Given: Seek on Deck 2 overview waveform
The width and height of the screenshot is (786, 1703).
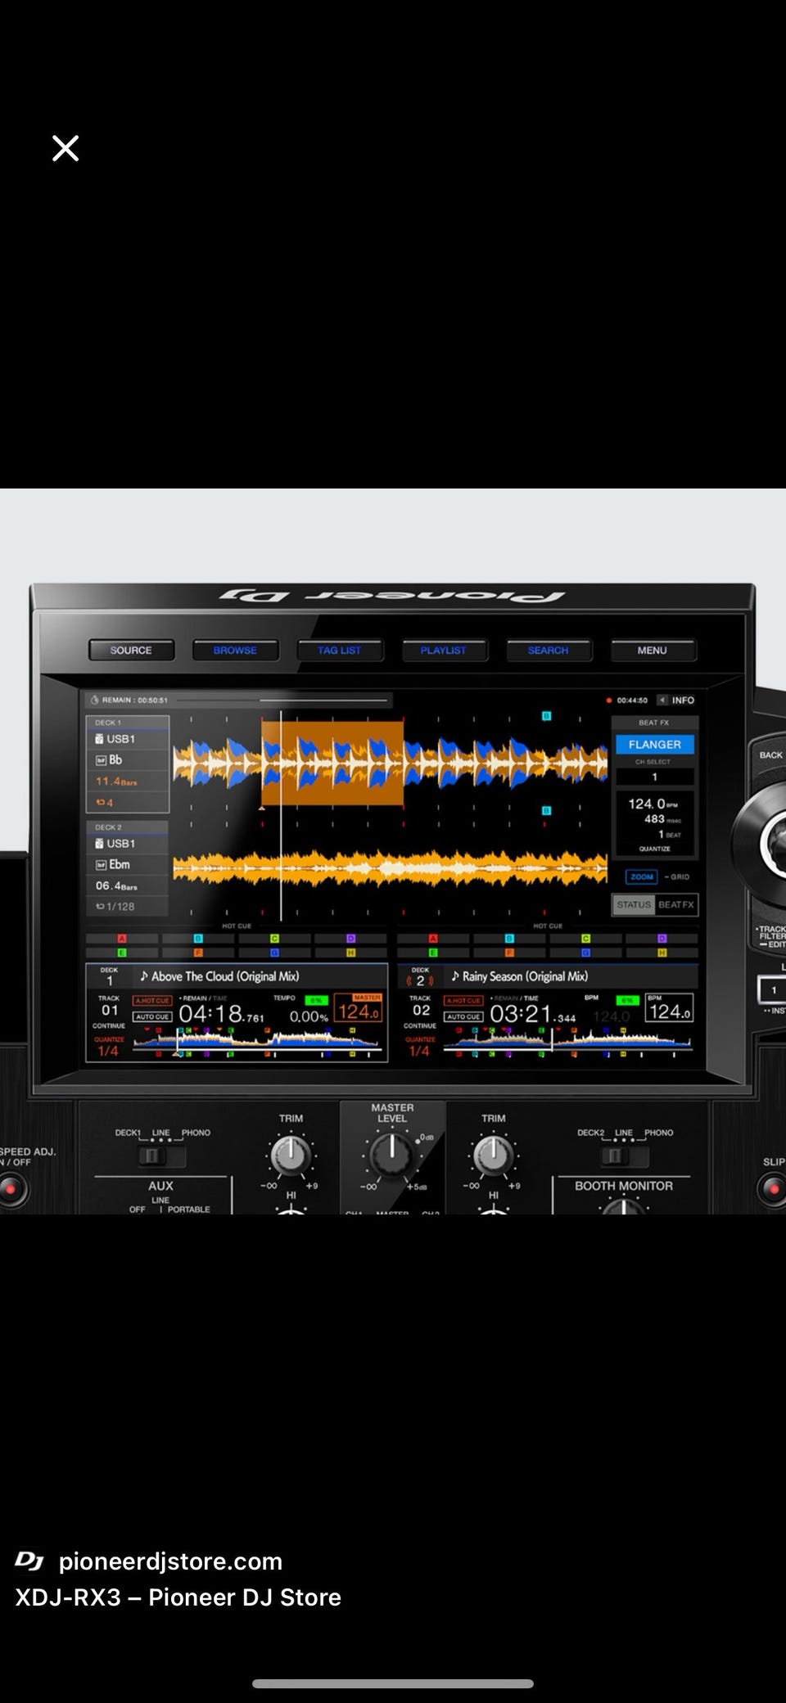Looking at the screenshot, I should [x=569, y=1040].
